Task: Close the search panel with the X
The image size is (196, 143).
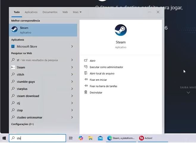Action: click(158, 12)
